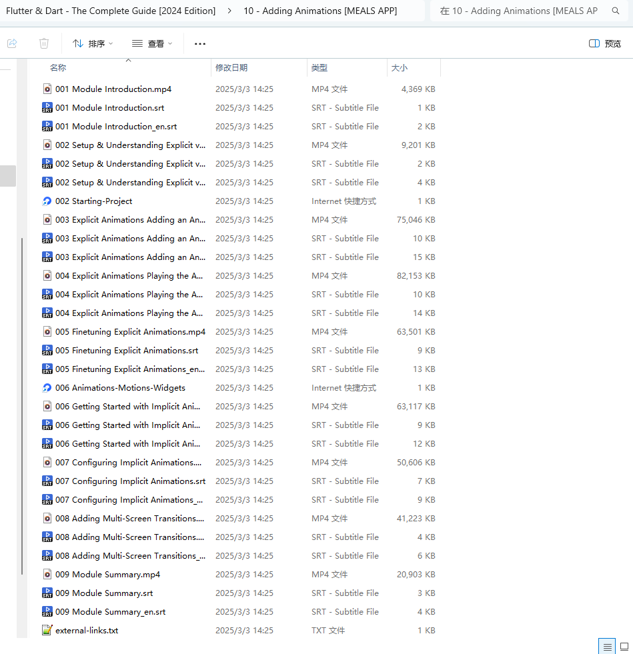The width and height of the screenshot is (633, 654).
Task: Click the vertical scrollbar of the navigation pane
Action: [x=22, y=406]
